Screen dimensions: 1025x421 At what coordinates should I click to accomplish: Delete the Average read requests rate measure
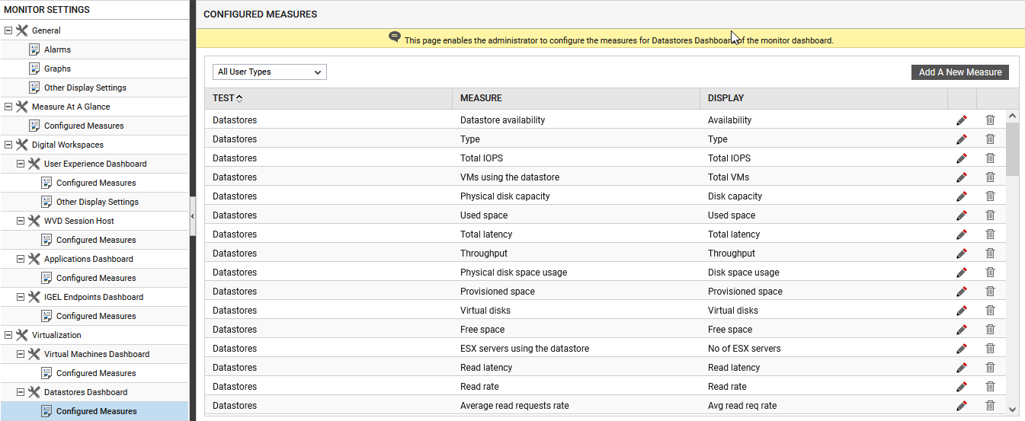point(990,406)
